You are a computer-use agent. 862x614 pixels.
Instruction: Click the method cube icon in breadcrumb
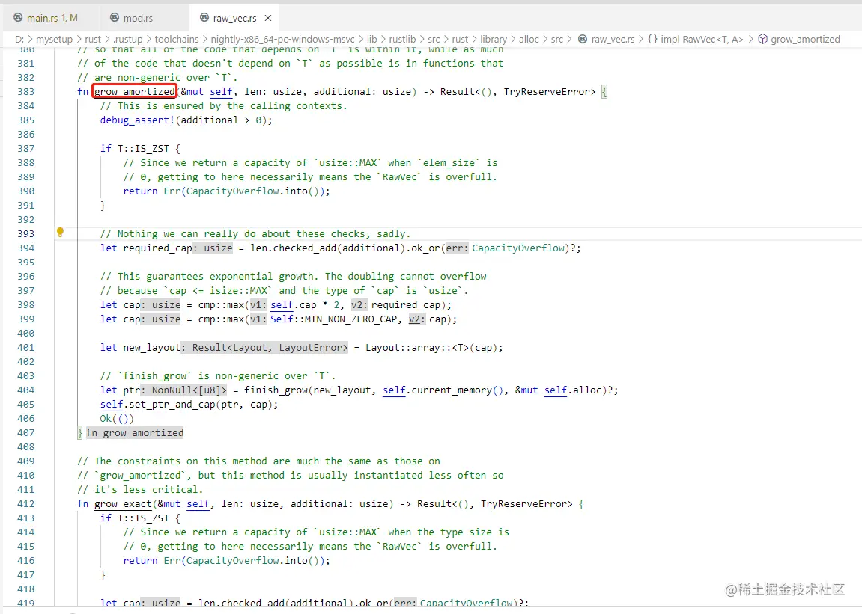(x=763, y=39)
